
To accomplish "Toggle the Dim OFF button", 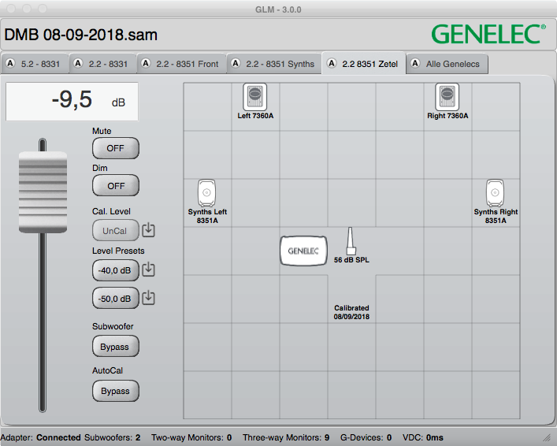I will tap(116, 185).
